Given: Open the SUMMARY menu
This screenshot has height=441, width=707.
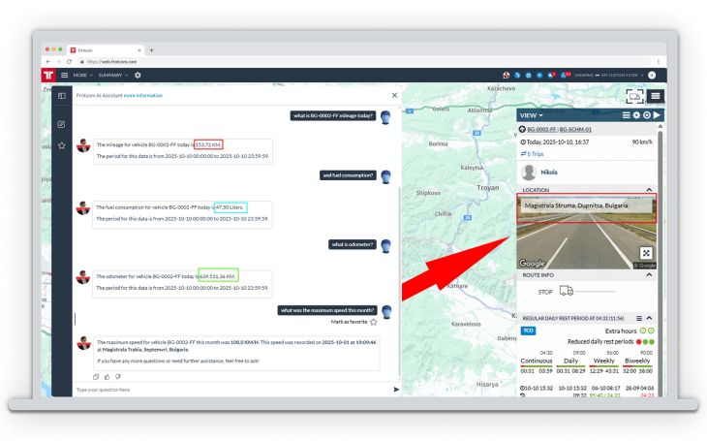Looking at the screenshot, I should point(114,75).
